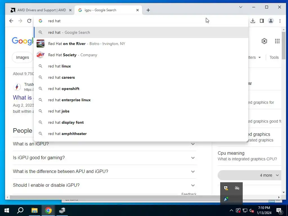The image size is (288, 216).
Task: Open File Explorer from taskbar
Action: click(x=34, y=210)
